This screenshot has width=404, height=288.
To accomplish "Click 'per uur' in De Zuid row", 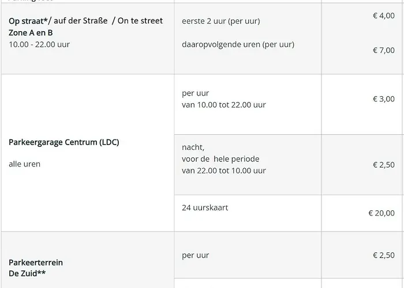I will pos(195,255).
